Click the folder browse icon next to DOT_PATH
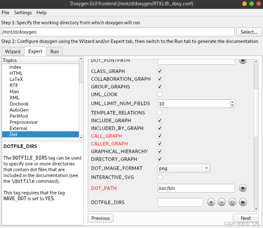The image size is (263, 228). tap(243, 188)
